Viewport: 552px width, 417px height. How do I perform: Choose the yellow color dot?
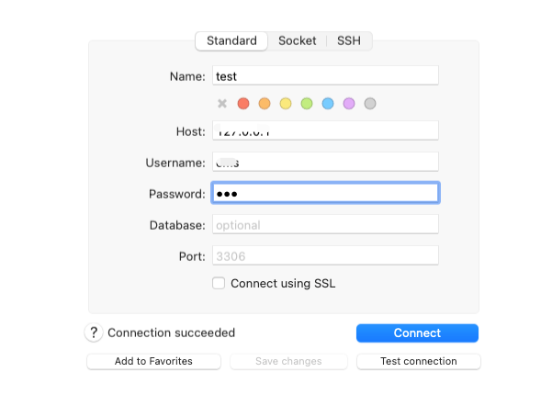click(286, 104)
